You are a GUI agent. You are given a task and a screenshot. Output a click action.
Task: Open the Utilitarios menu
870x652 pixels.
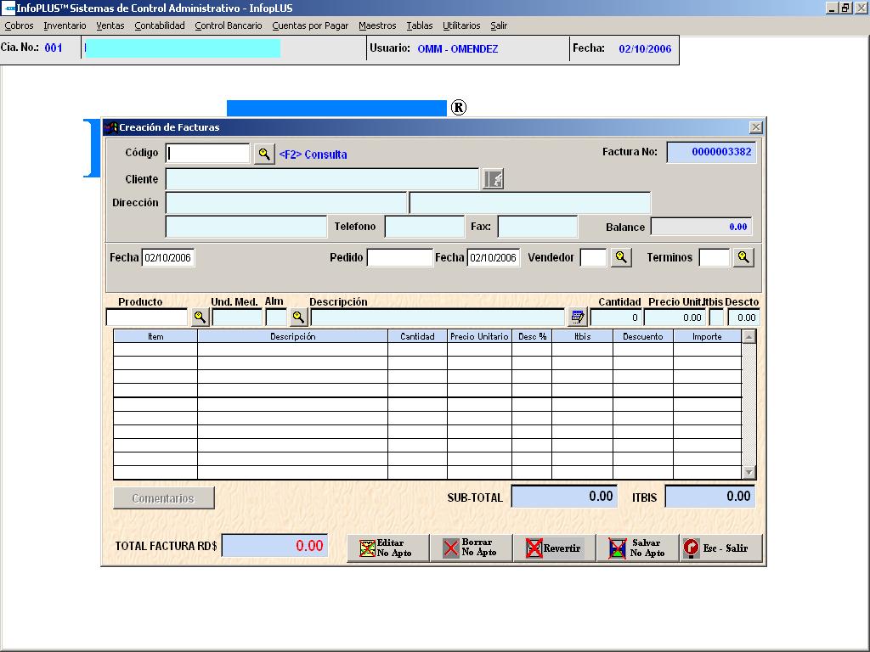pyautogui.click(x=461, y=25)
